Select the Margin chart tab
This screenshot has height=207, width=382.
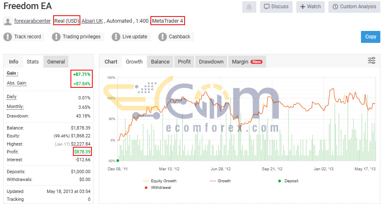click(x=247, y=62)
